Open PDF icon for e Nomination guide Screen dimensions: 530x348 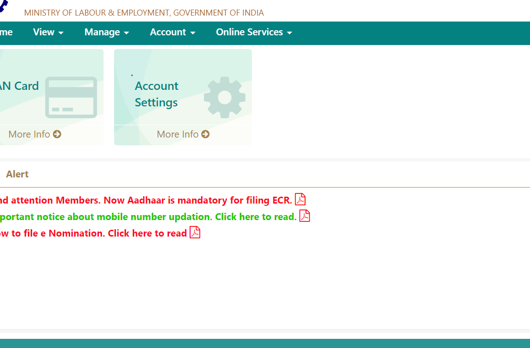click(195, 232)
